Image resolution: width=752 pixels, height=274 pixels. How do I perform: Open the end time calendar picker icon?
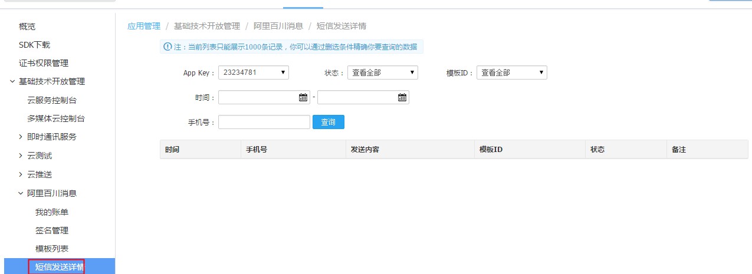pos(402,97)
